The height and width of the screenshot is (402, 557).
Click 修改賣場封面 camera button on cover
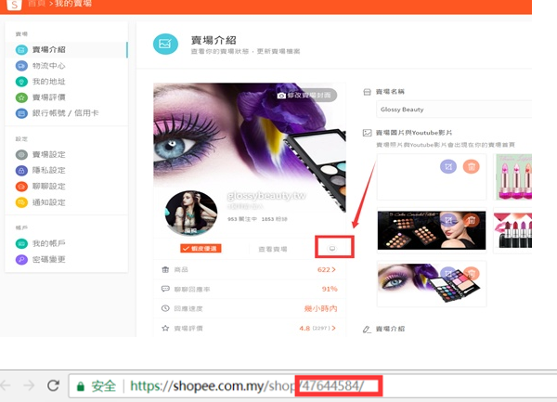pos(306,96)
